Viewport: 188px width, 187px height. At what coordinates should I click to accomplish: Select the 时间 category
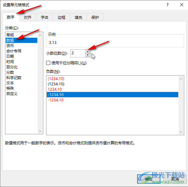tap(22, 61)
